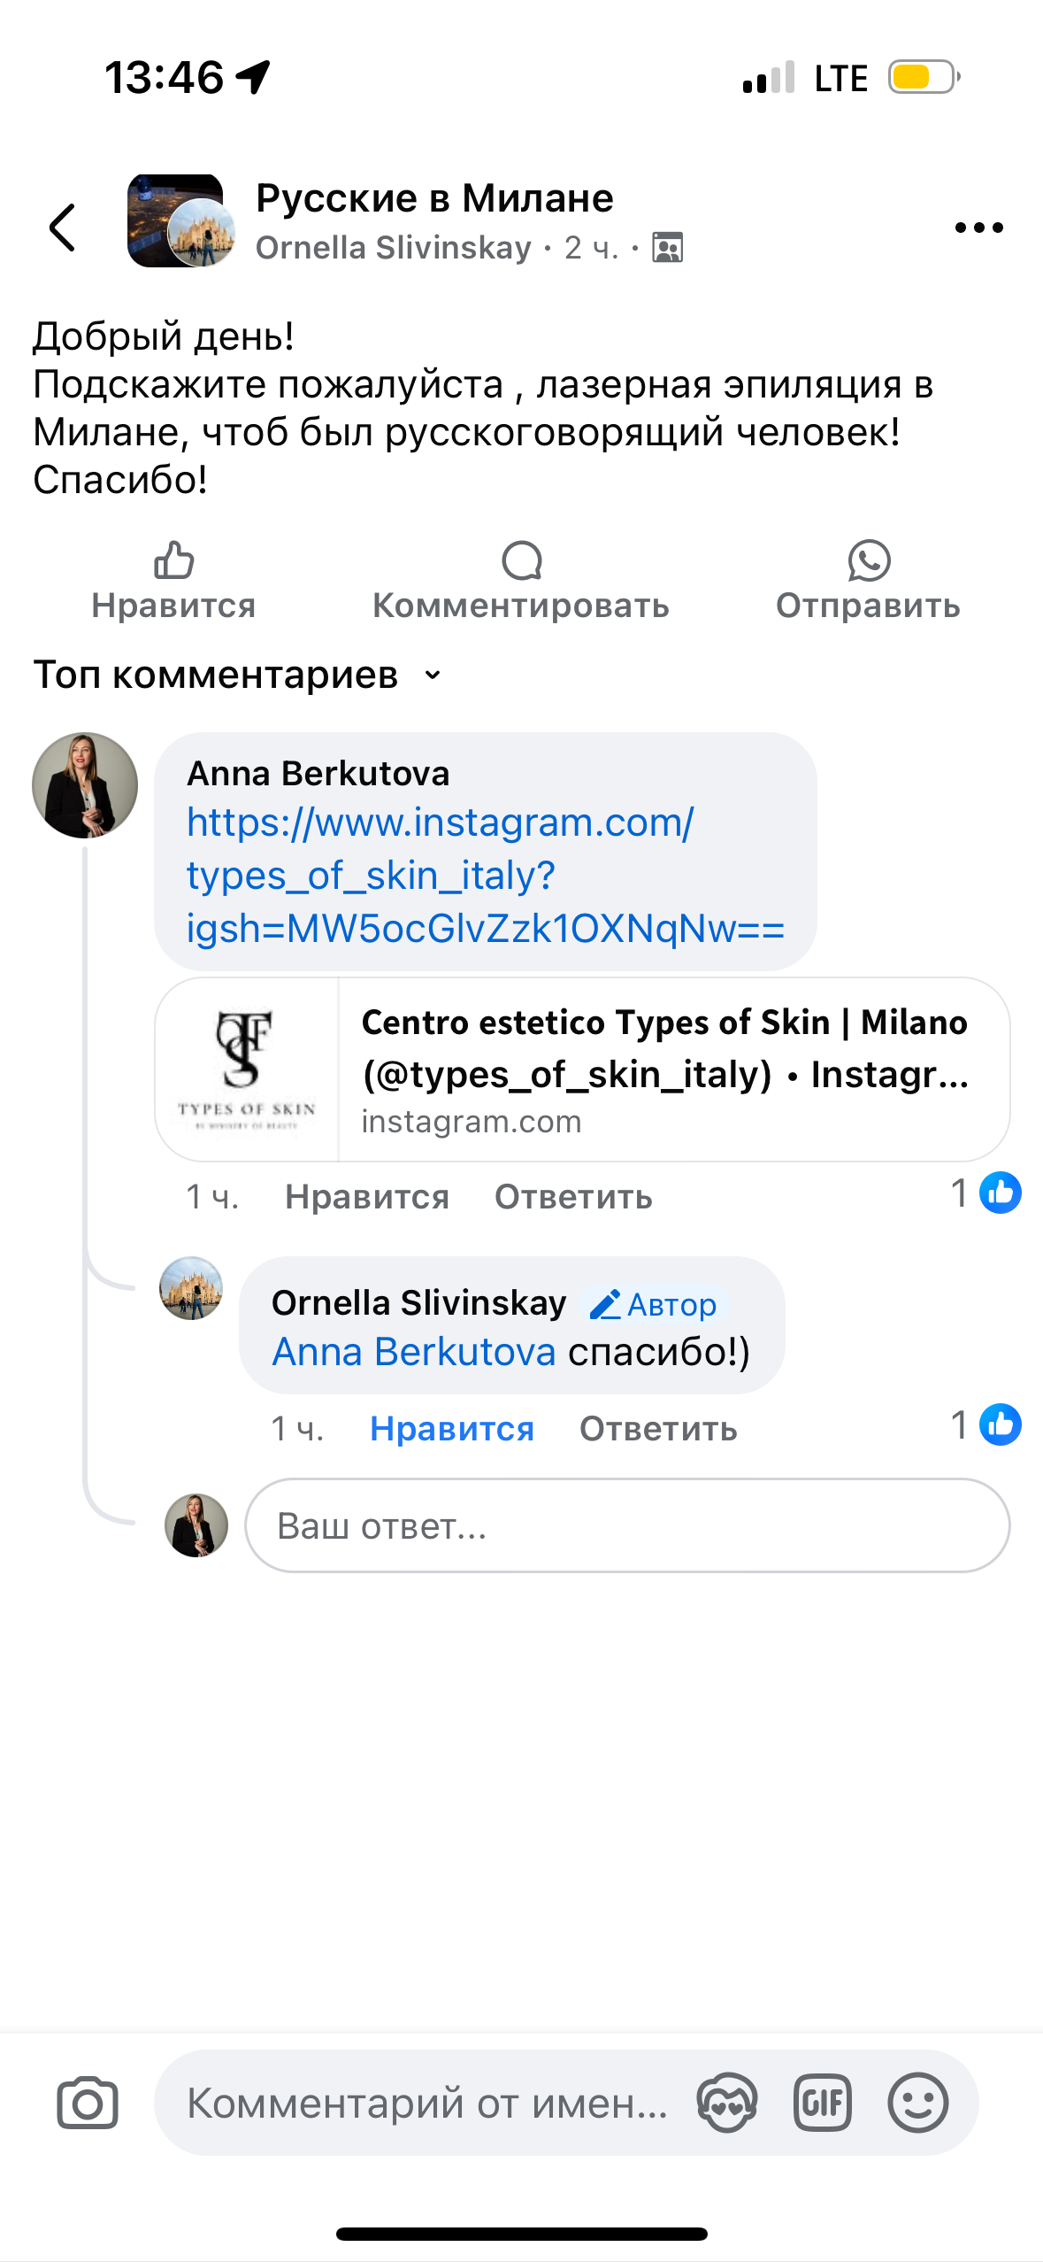Image resolution: width=1043 pixels, height=2262 pixels.
Task: Tap the thumbs-up Like icon on post
Action: pyautogui.click(x=173, y=561)
